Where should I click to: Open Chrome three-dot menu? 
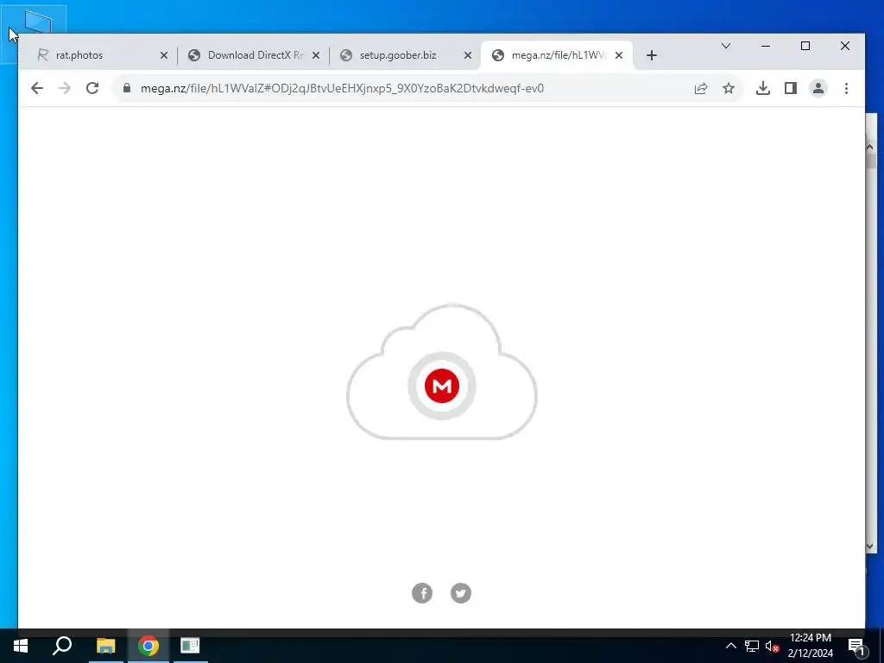pos(846,88)
